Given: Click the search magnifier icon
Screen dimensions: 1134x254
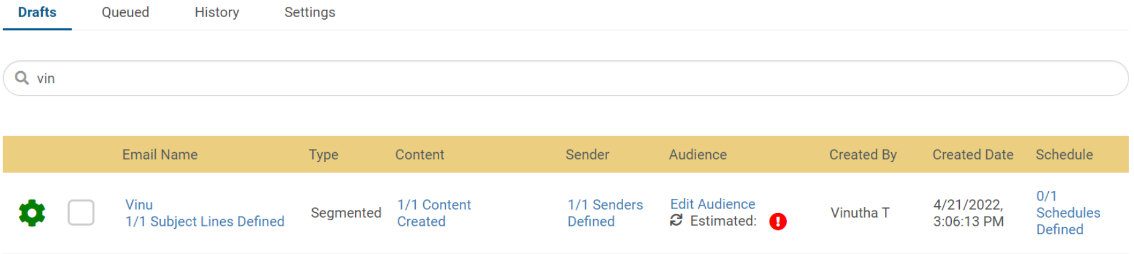Looking at the screenshot, I should point(22,78).
